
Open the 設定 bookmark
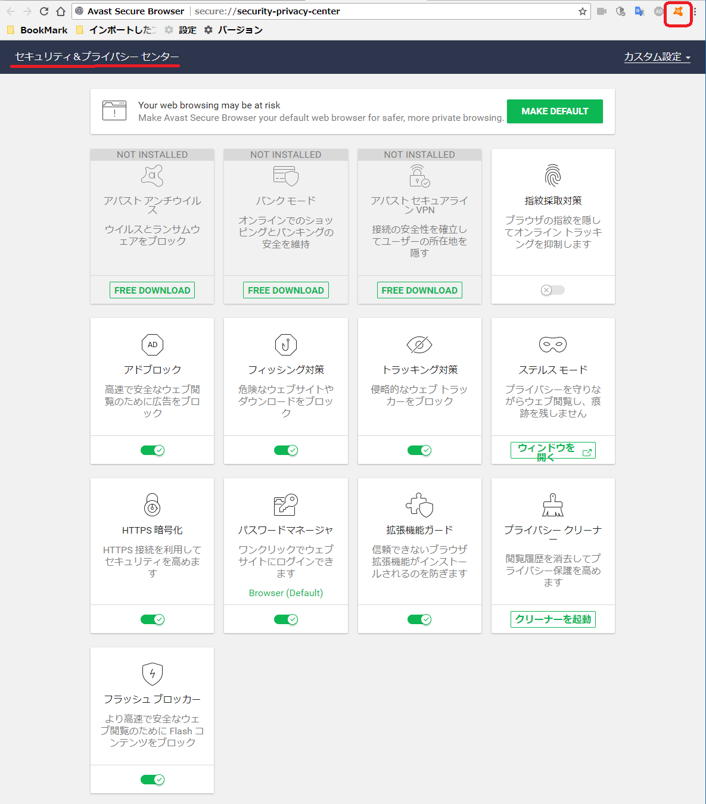pyautogui.click(x=181, y=30)
